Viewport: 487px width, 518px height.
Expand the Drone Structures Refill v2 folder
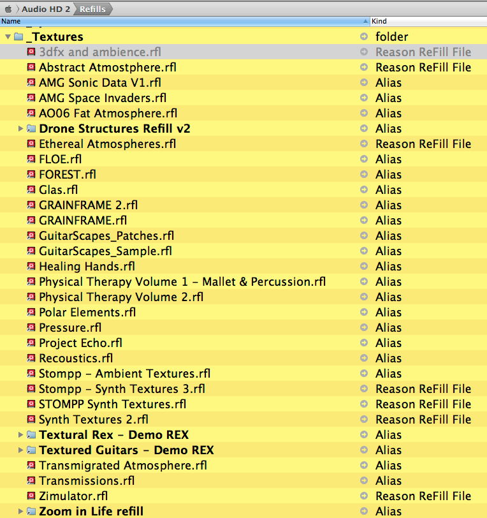[20, 128]
